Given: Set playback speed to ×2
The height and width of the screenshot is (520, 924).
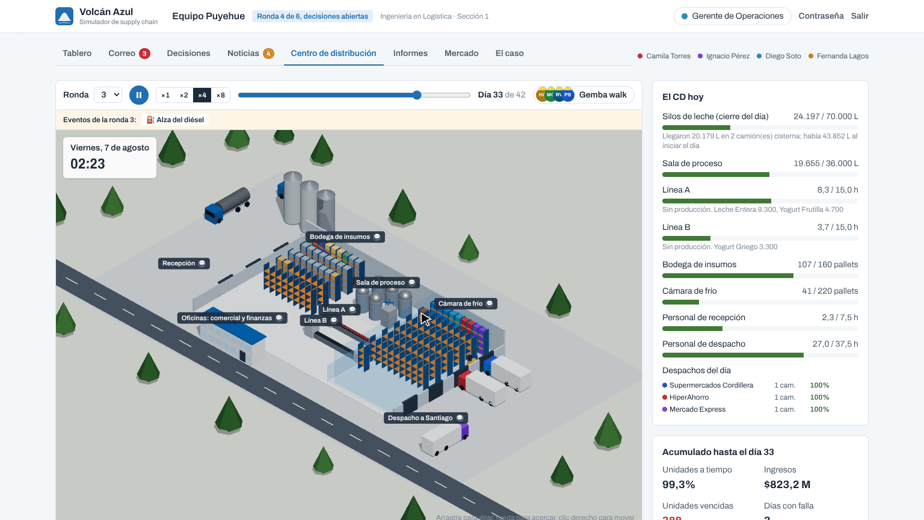Looking at the screenshot, I should point(184,95).
